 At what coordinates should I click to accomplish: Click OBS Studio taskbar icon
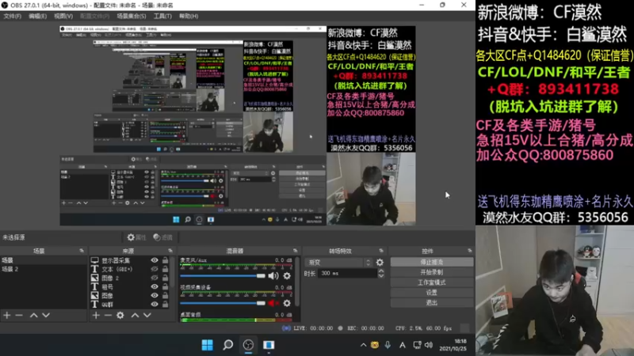248,345
